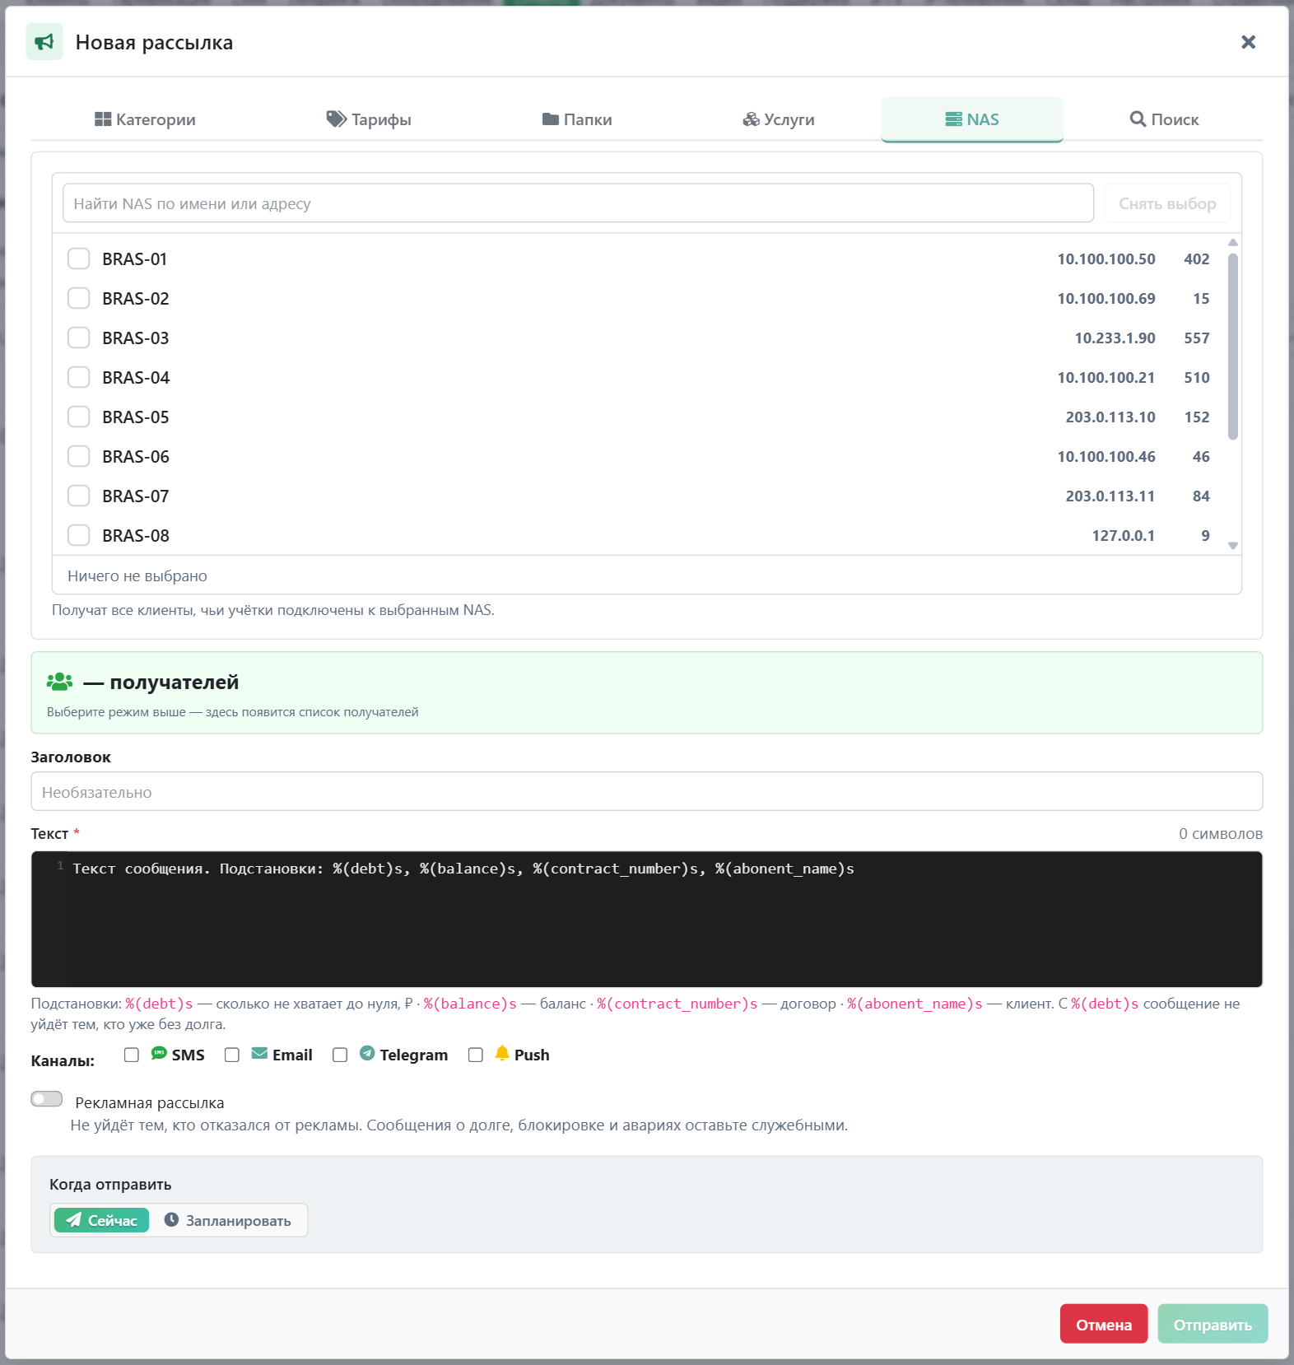The height and width of the screenshot is (1365, 1294).
Task: Focus the Заголовок input field
Action: pos(646,791)
